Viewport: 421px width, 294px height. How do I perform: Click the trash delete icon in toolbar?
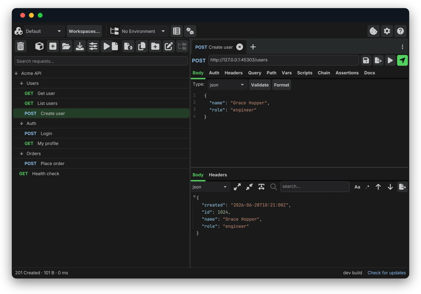click(21, 46)
